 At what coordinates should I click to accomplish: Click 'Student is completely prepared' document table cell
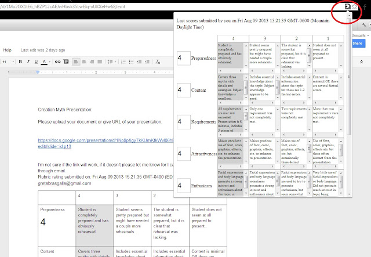point(94,226)
